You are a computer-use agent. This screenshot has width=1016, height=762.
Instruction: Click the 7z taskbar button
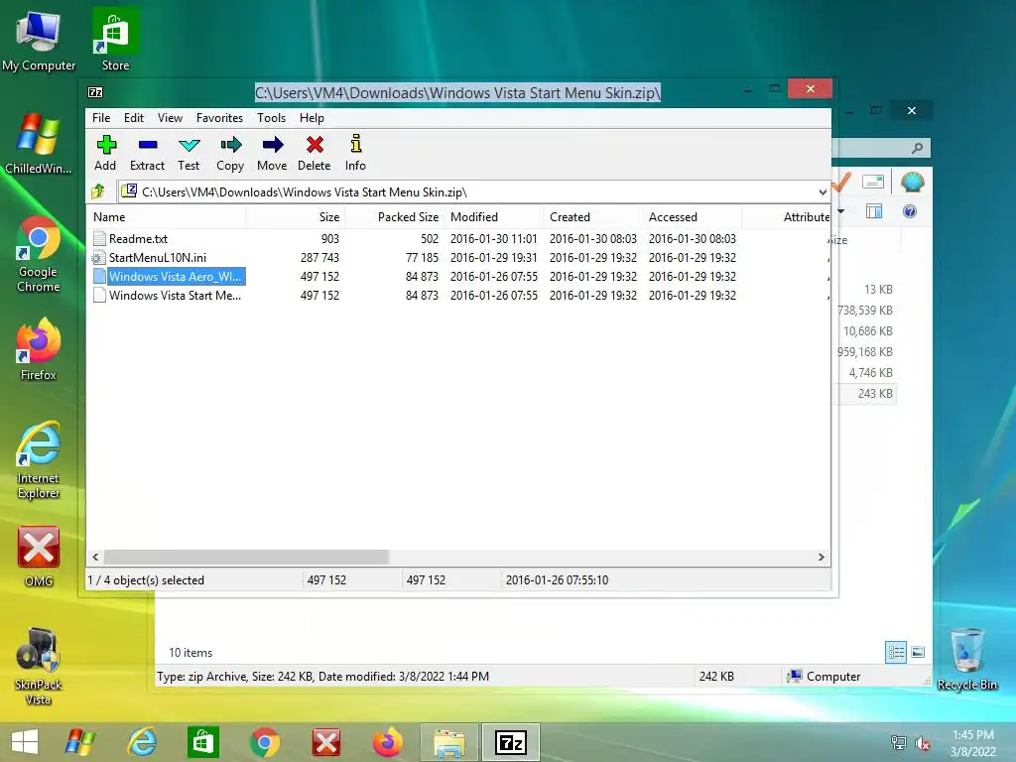(x=511, y=742)
